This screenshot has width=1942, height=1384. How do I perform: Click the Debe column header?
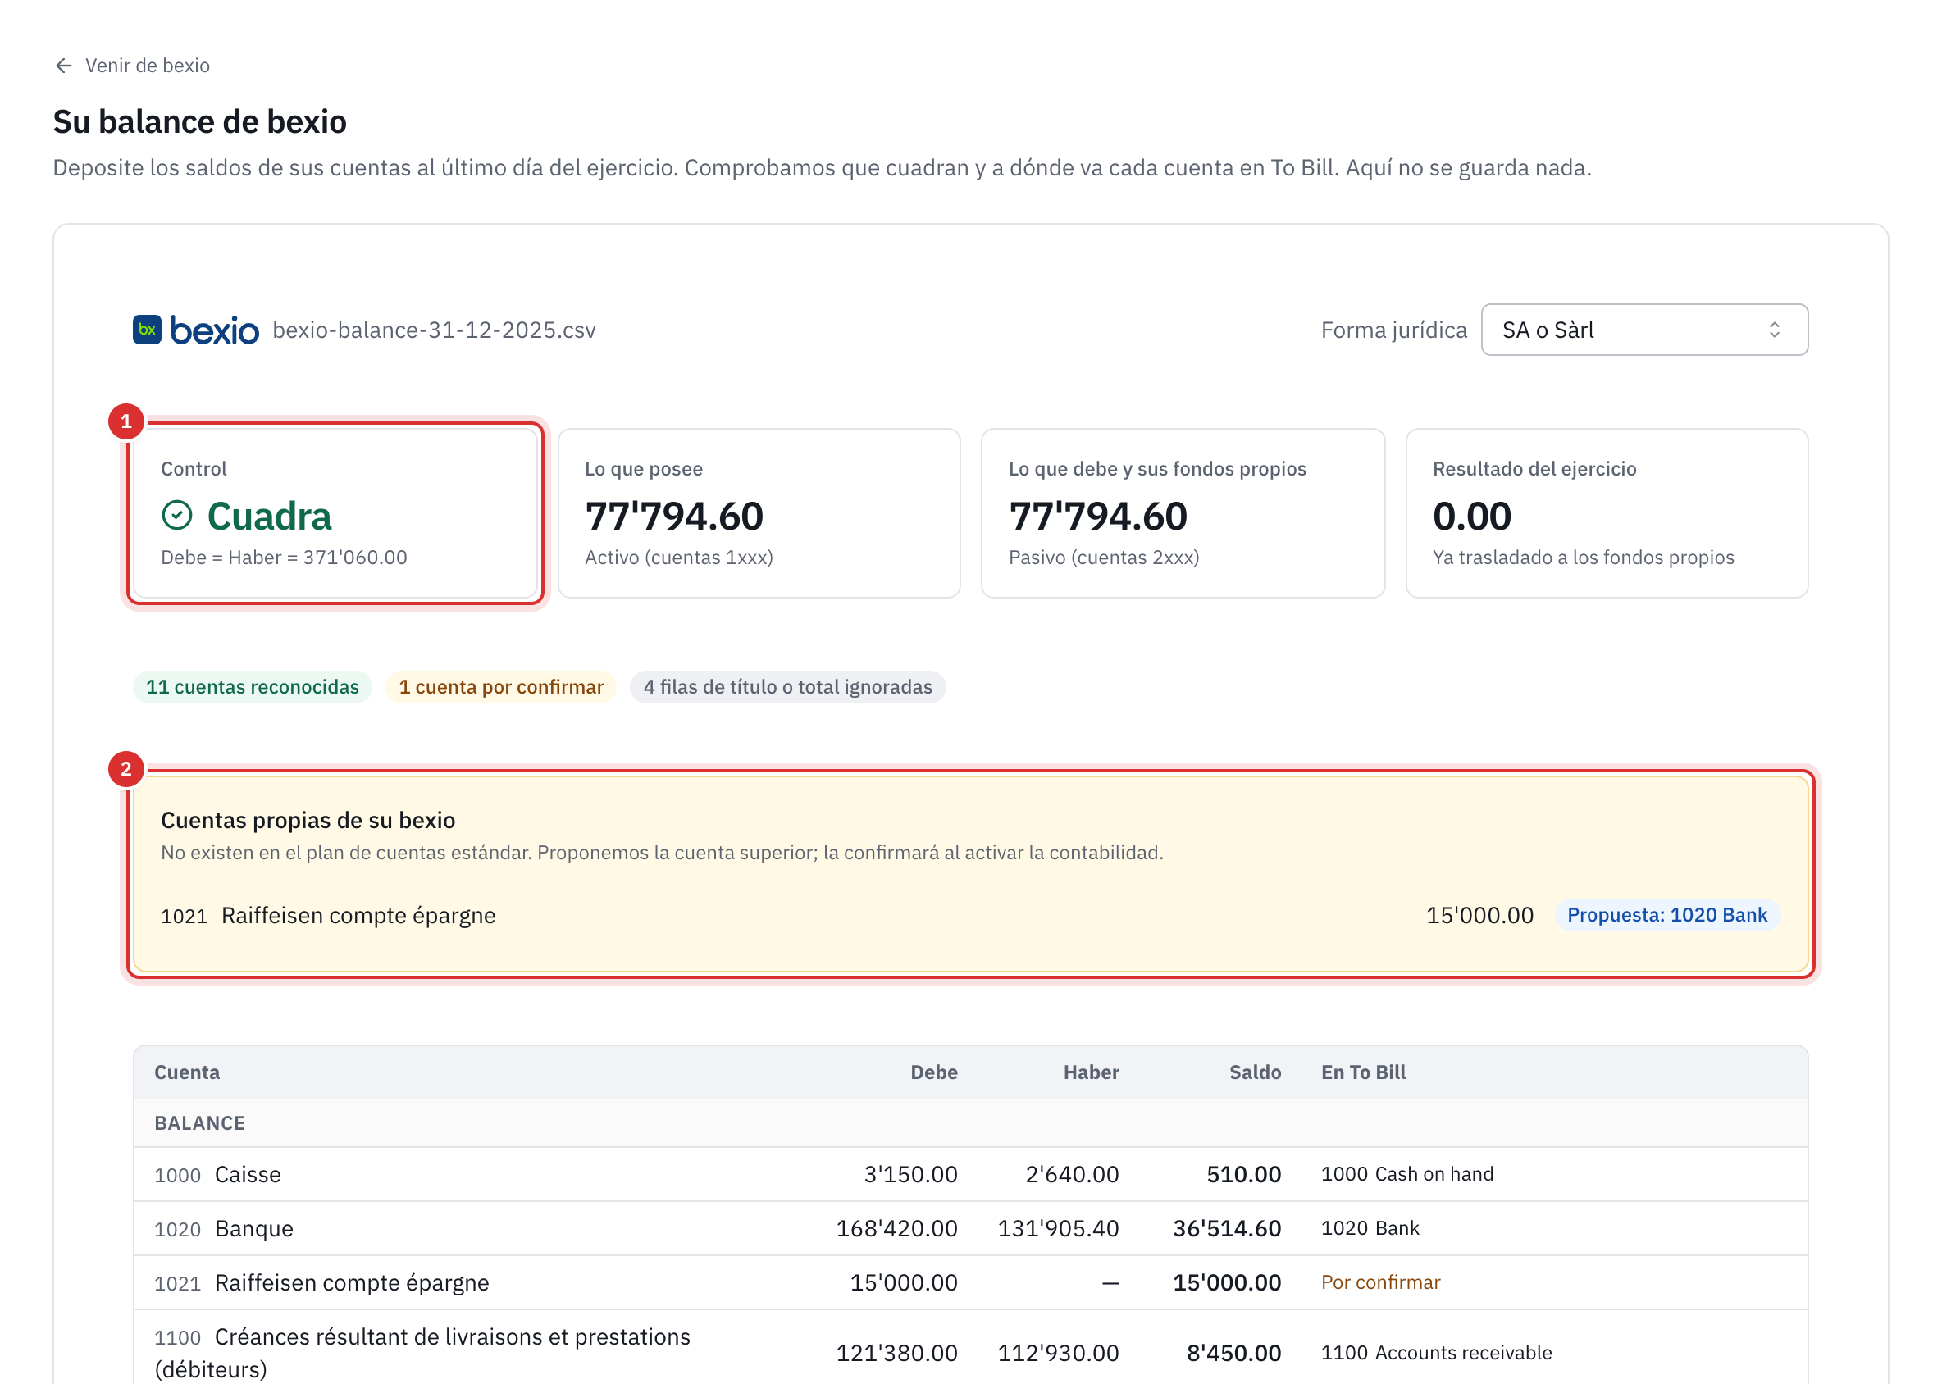click(933, 1072)
